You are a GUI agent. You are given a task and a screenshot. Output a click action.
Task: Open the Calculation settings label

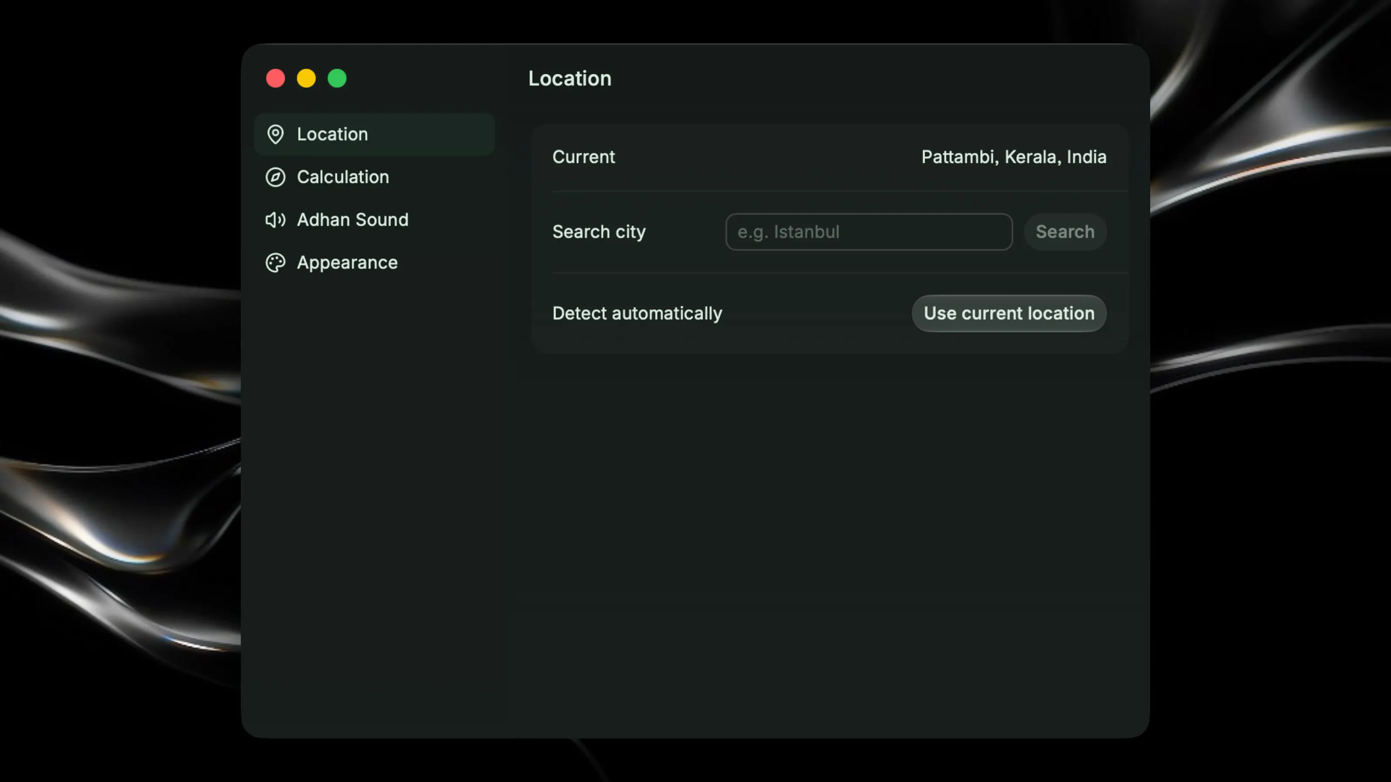point(343,177)
